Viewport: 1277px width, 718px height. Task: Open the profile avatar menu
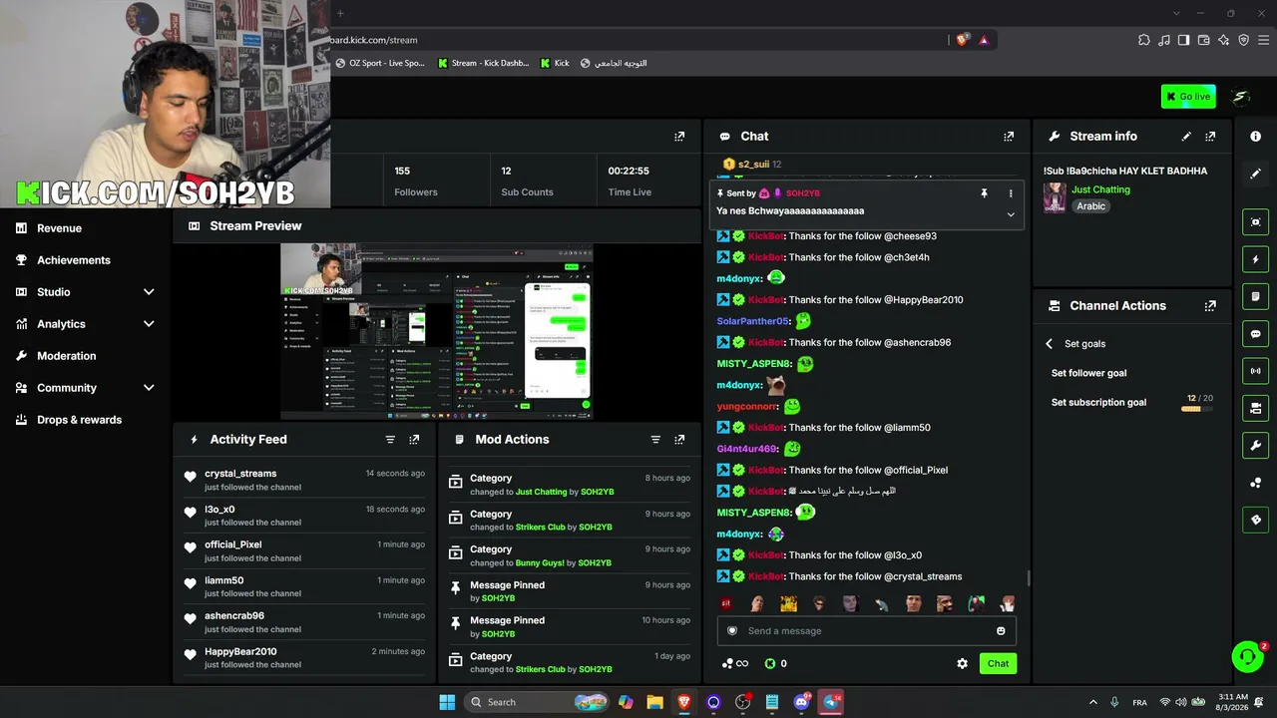(1241, 97)
